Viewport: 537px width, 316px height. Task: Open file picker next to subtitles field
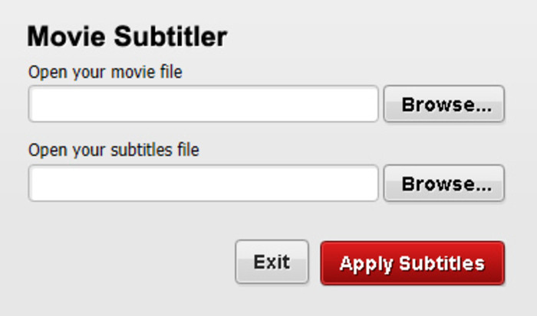coord(444,184)
